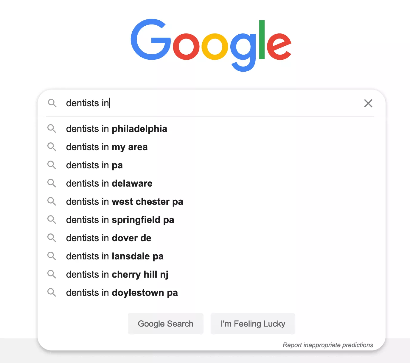Click the search icon beside 'dentists in pa'
410x363 pixels.
[x=52, y=165]
